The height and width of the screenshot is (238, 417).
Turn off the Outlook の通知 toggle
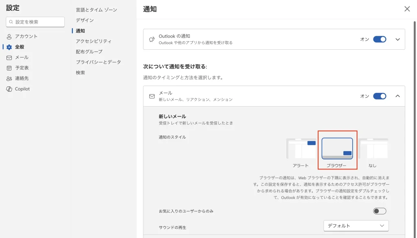point(380,40)
